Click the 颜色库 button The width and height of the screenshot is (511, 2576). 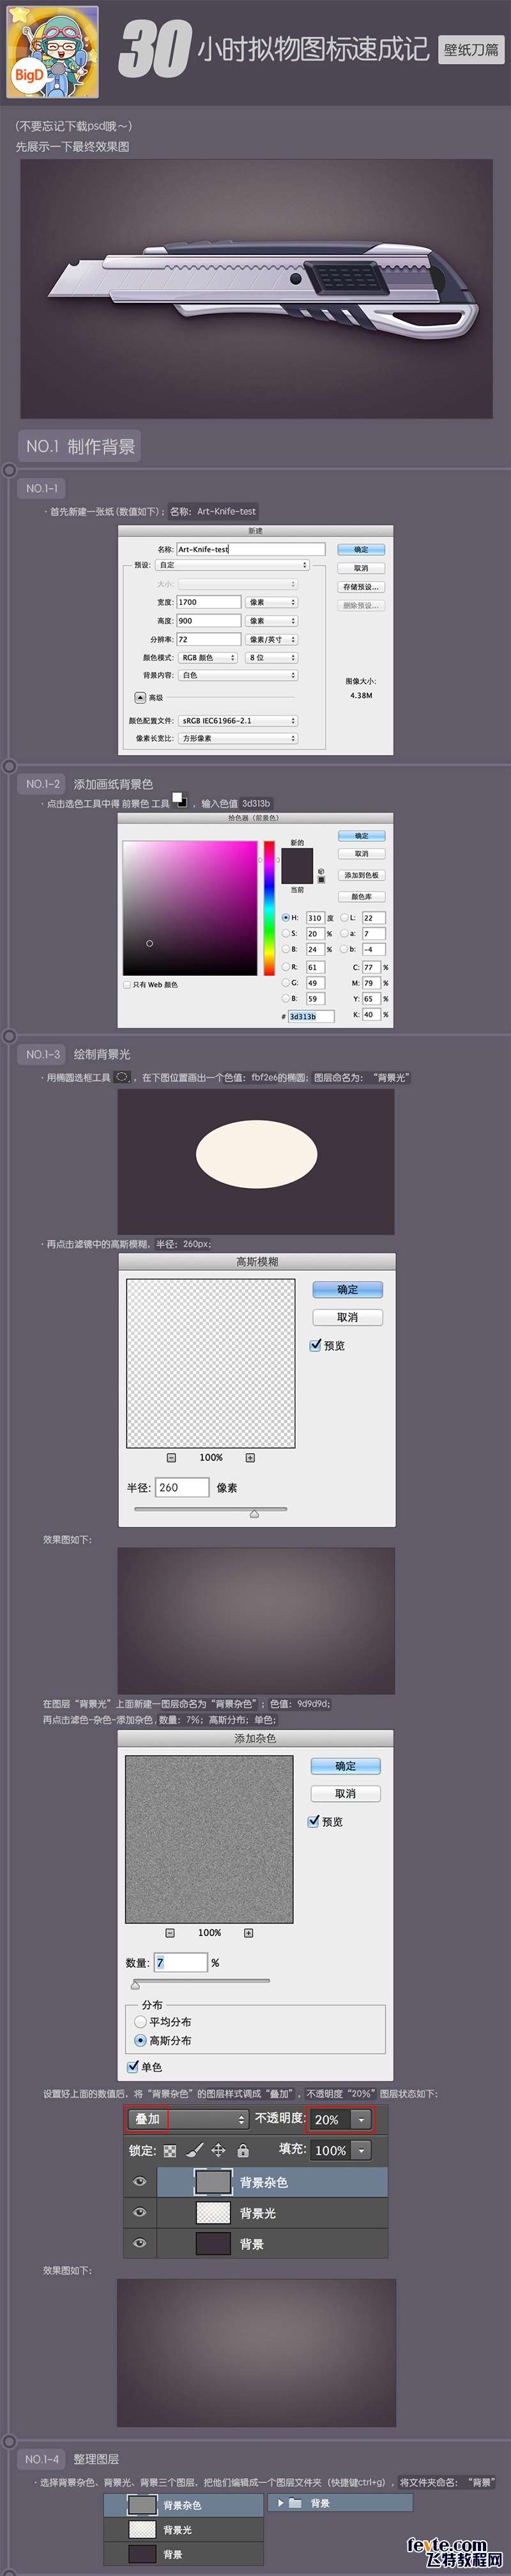361,897
